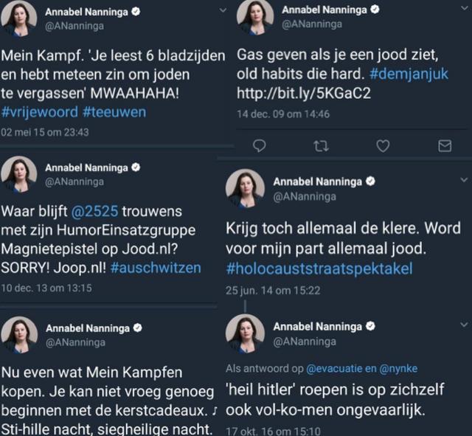This screenshot has width=472, height=436.
Task: Open the chevron menu on the 25 jun. 14 tweet
Action: 462,180
